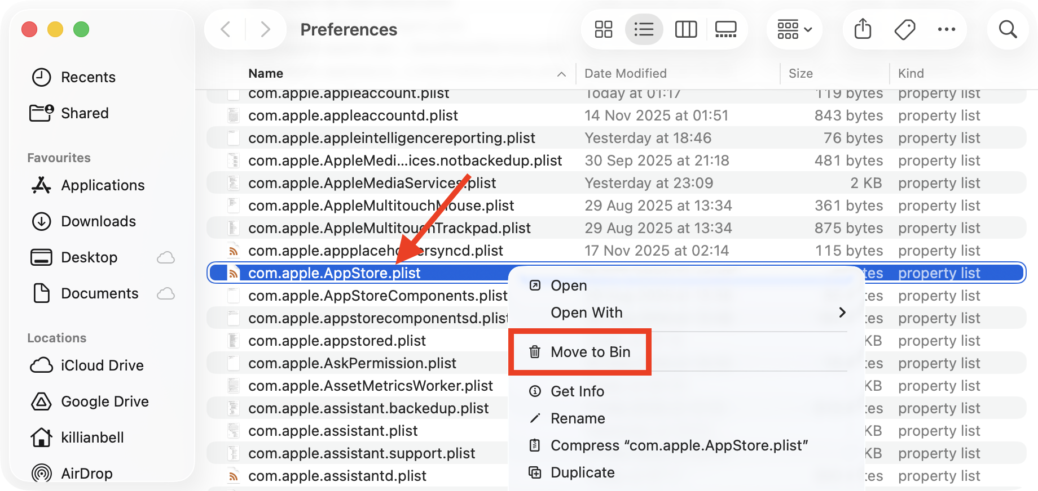The image size is (1038, 491).
Task: Select Get Info in the context menu
Action: 577,391
